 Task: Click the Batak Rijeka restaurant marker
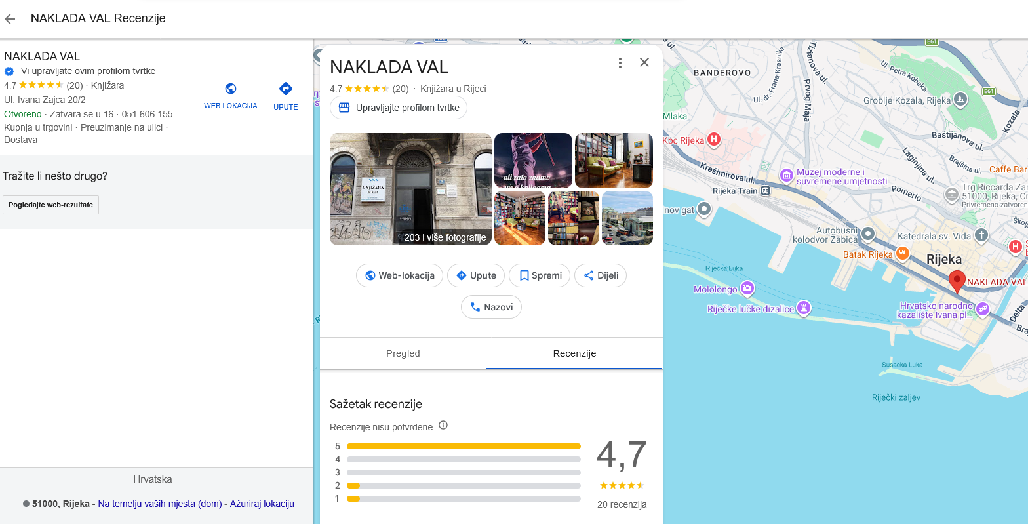point(903,254)
